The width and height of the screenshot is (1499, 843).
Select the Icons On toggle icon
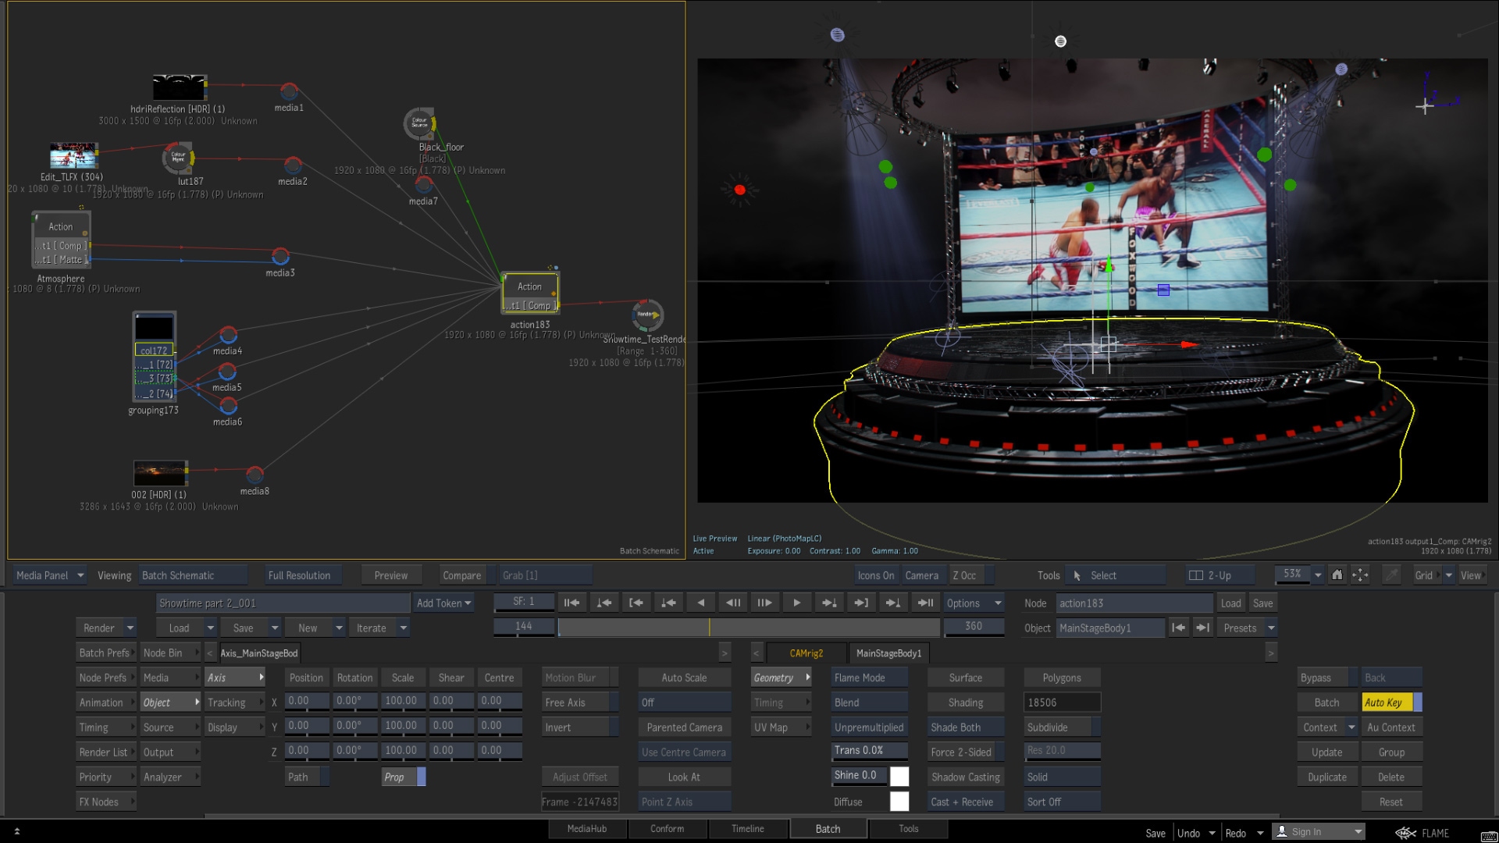coord(874,575)
